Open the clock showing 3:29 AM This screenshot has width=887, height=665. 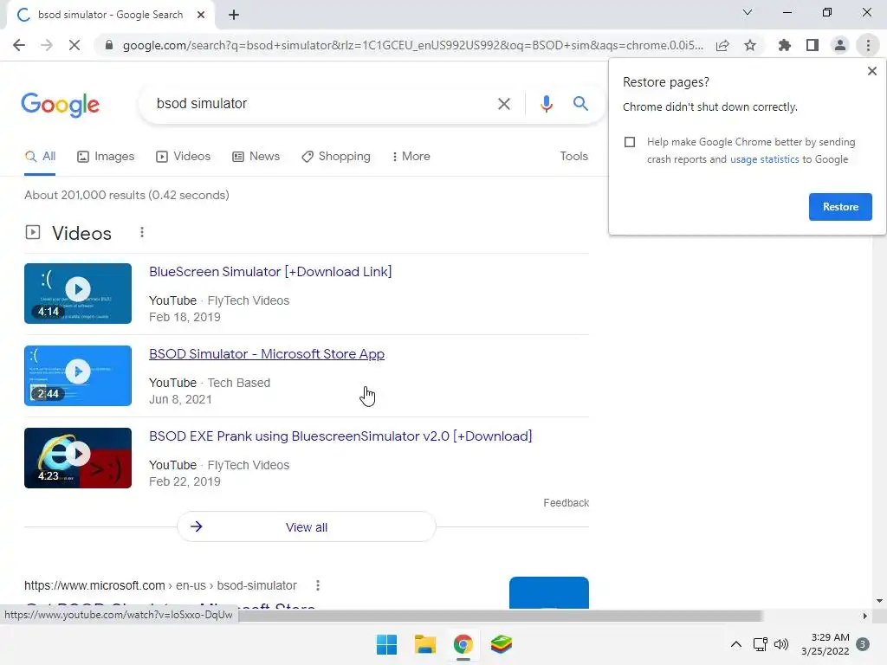click(x=825, y=644)
